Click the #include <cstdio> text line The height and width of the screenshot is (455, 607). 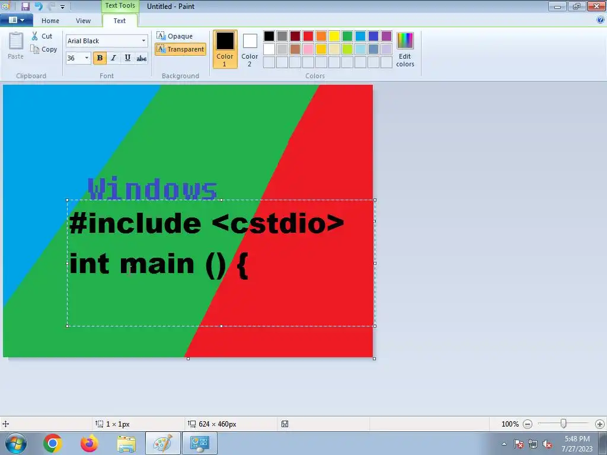click(207, 223)
